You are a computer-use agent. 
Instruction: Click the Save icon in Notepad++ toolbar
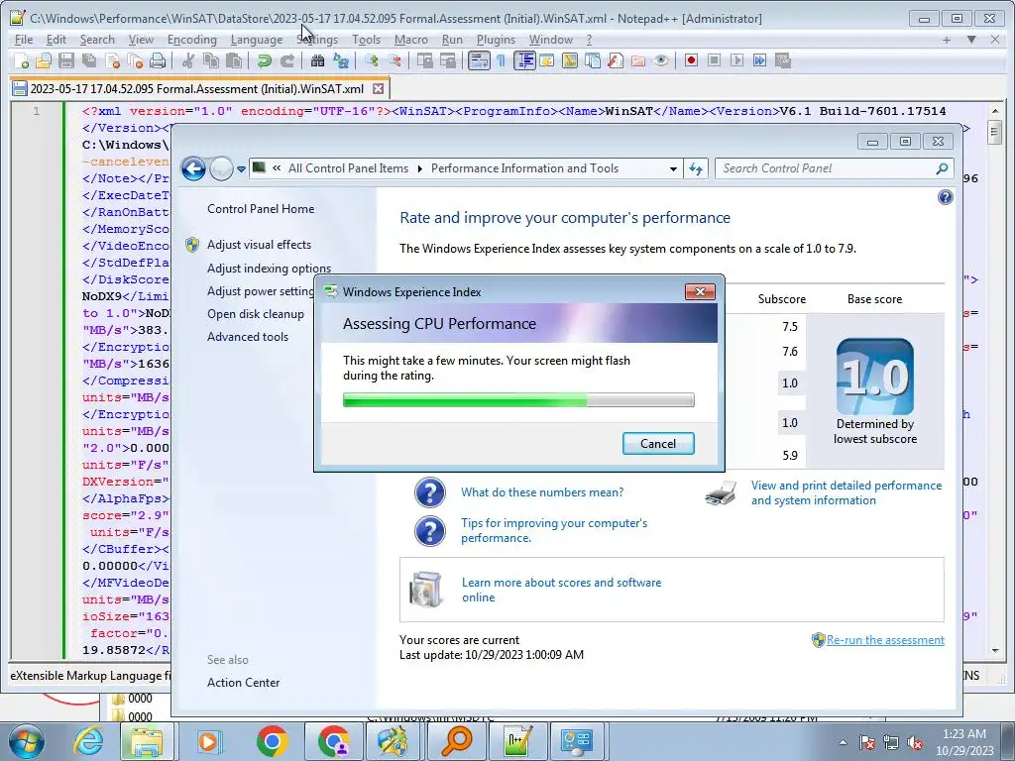pos(65,60)
